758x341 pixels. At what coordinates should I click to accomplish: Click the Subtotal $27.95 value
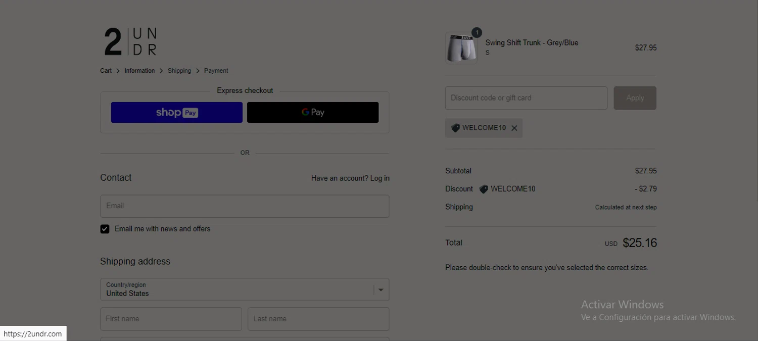[x=646, y=171]
